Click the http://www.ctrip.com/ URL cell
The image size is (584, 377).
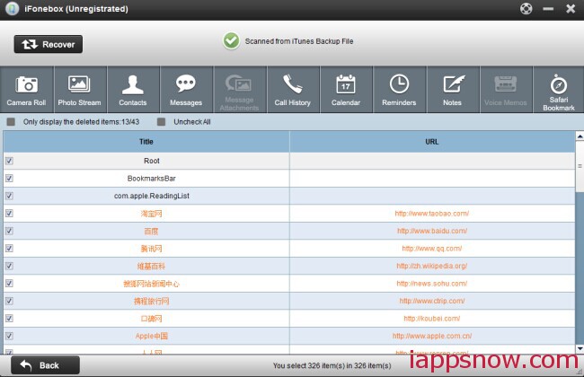(x=432, y=301)
